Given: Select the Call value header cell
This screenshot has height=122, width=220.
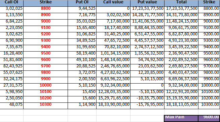Looking at the screenshot, I should (113, 3).
